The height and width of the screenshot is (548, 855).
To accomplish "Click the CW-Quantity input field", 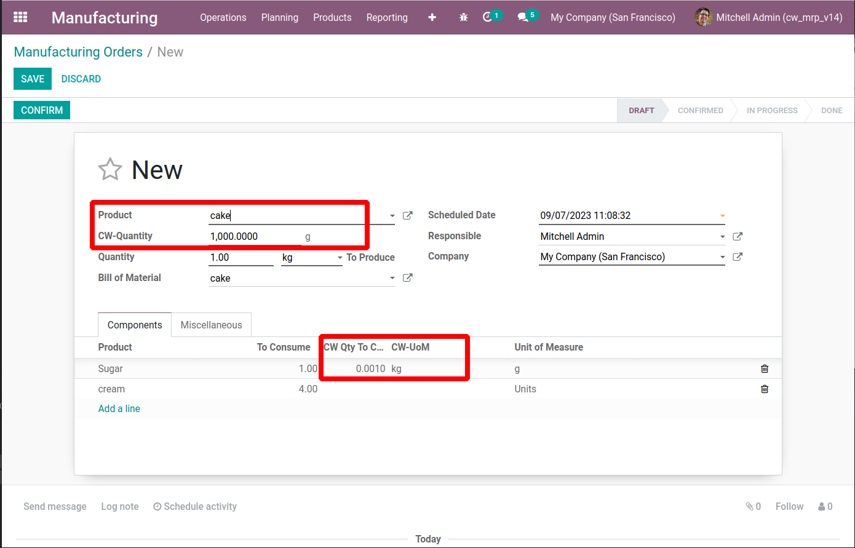I will 253,236.
